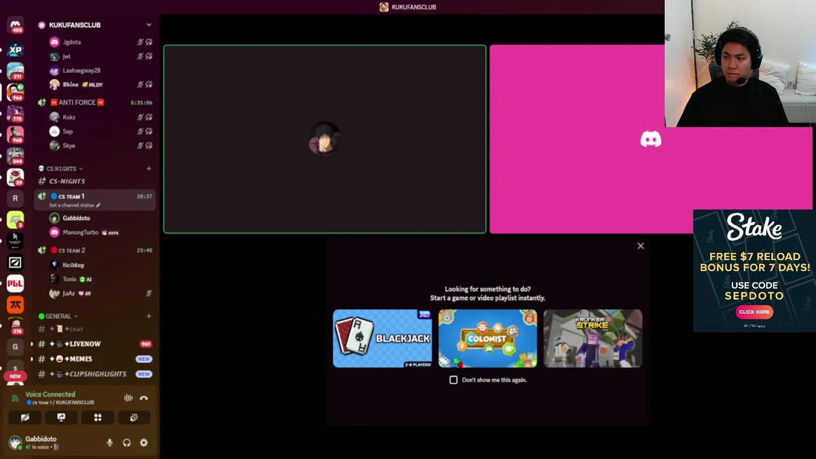Launch the Blackjack activity
The width and height of the screenshot is (816, 459).
coord(382,339)
